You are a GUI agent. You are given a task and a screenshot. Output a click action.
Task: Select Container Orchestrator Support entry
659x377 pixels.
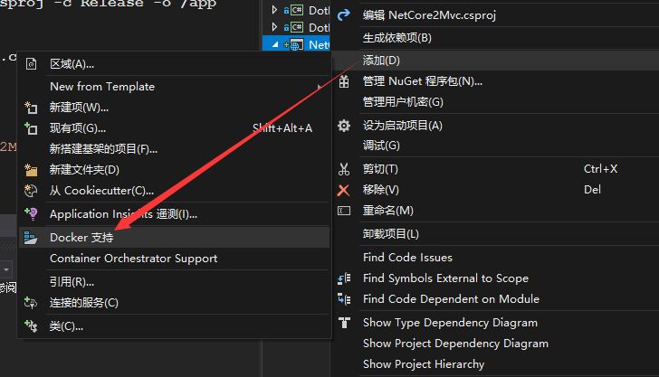(174, 259)
